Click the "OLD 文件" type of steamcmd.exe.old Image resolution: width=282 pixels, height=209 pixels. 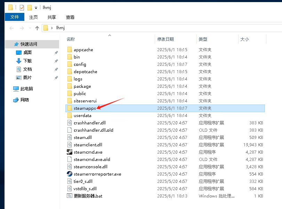(208, 159)
